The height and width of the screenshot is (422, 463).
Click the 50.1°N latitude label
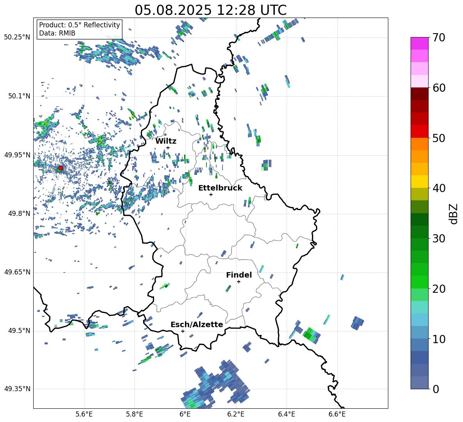pyautogui.click(x=19, y=96)
